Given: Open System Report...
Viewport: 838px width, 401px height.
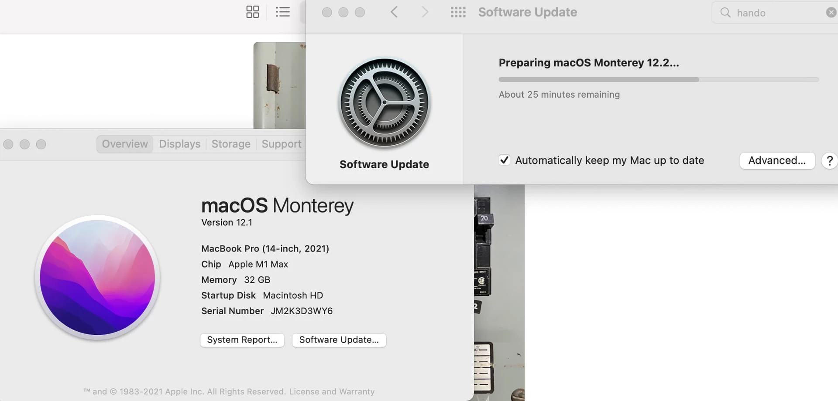Looking at the screenshot, I should point(242,340).
